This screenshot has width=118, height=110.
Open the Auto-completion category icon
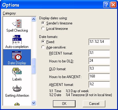17,39
